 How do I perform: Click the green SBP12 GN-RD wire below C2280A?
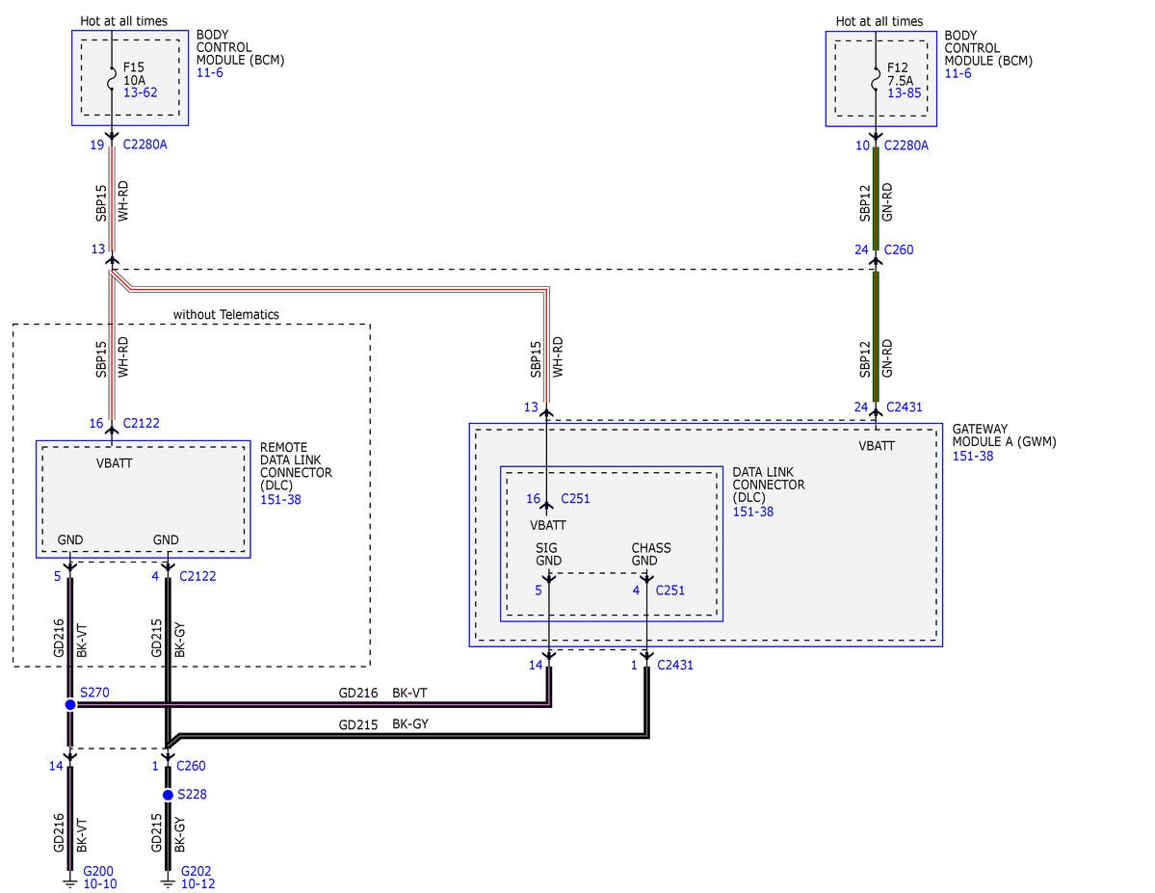point(875,197)
